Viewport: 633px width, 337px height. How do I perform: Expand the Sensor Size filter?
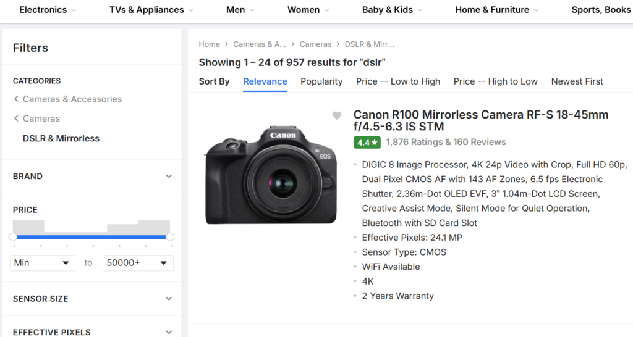coord(169,299)
